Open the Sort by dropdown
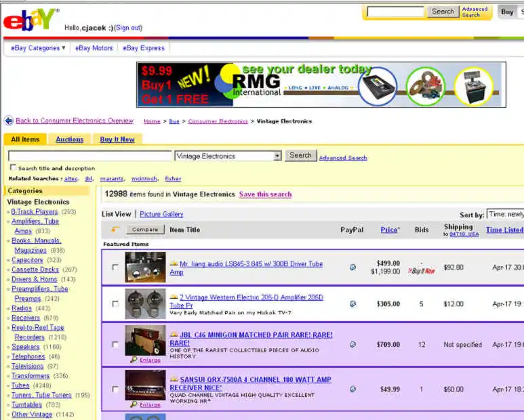The image size is (524, 420). pos(505,214)
